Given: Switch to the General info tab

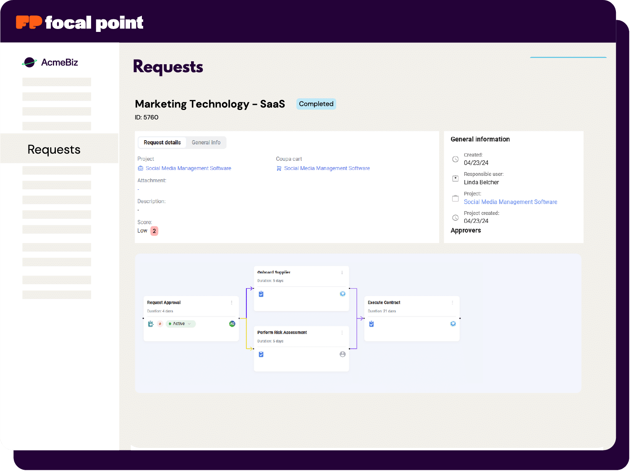Looking at the screenshot, I should (206, 142).
